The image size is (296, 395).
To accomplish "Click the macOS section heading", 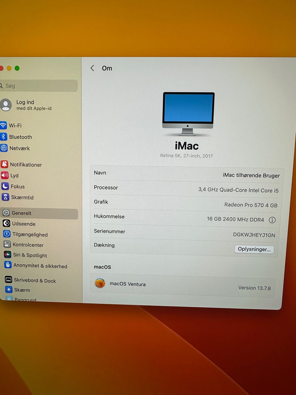I will coord(102,267).
